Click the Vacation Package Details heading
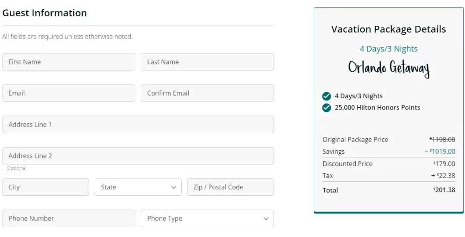The height and width of the screenshot is (237, 465). click(x=388, y=29)
